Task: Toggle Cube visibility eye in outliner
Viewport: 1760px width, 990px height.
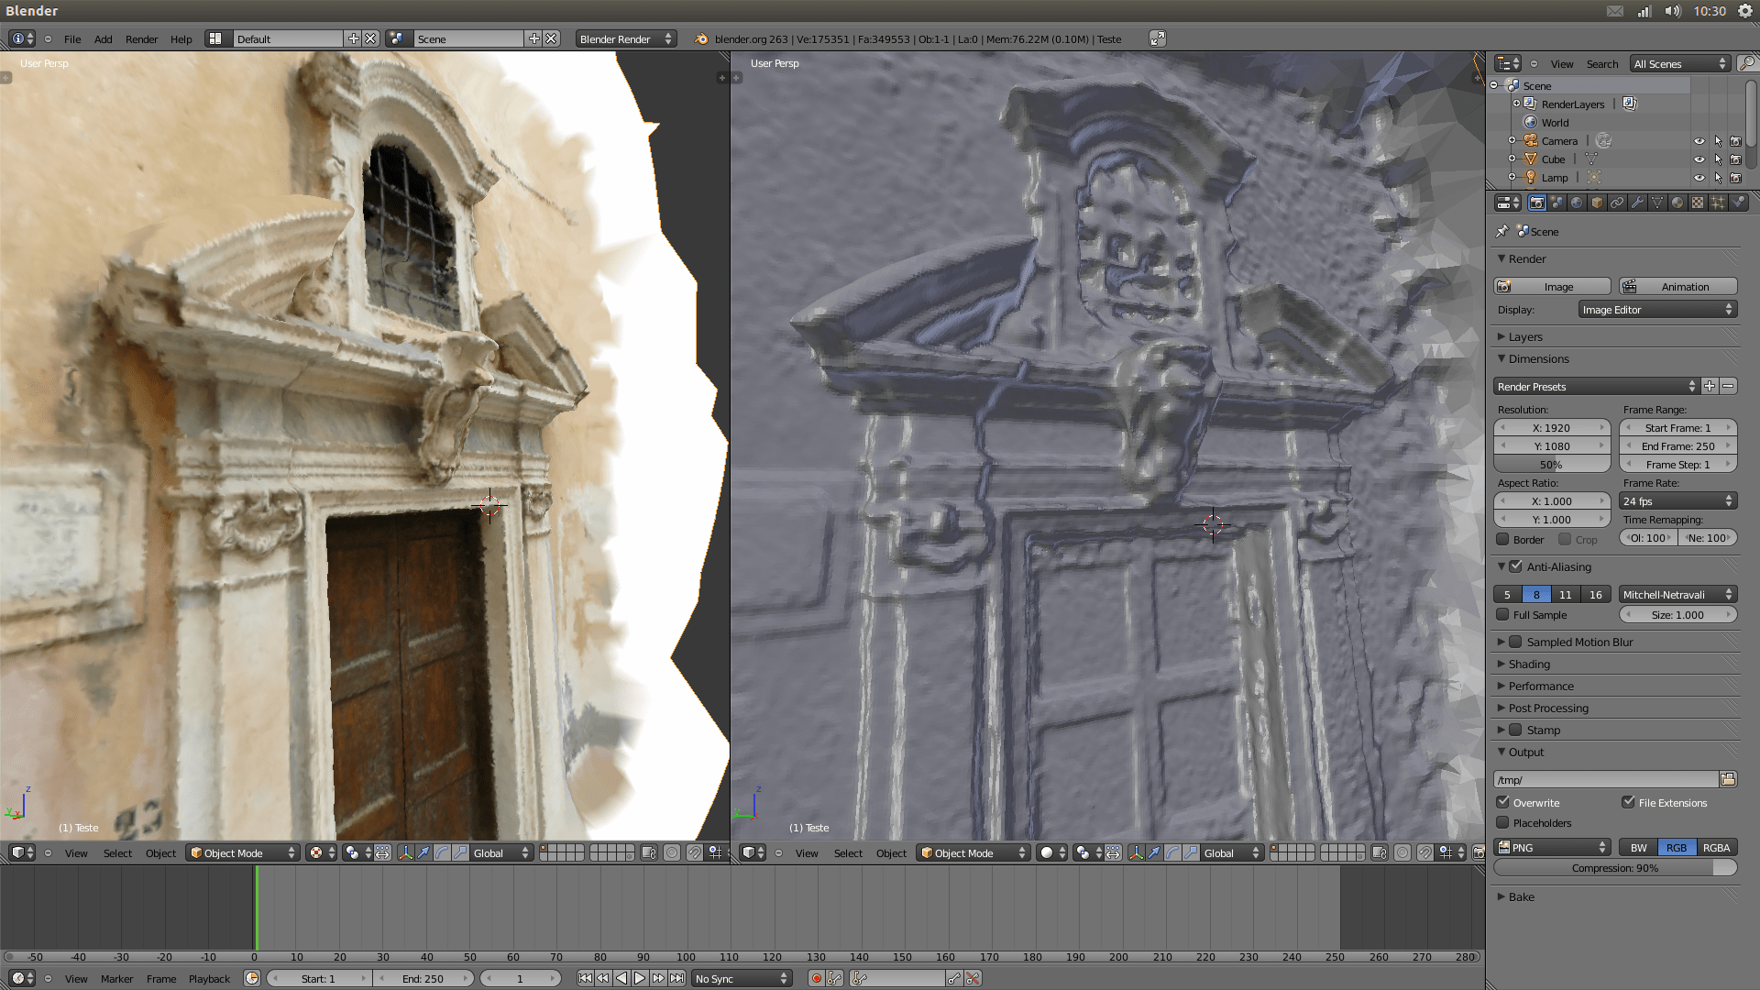Action: [1699, 159]
